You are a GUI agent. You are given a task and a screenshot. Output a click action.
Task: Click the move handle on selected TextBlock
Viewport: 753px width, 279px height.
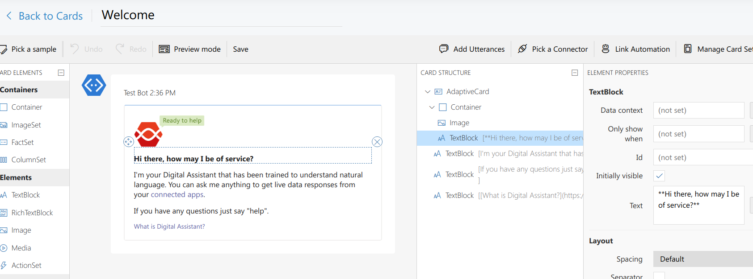coord(128,142)
